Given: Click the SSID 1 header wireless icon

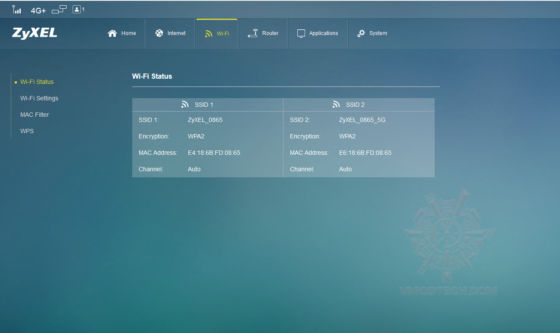Looking at the screenshot, I should pos(185,105).
